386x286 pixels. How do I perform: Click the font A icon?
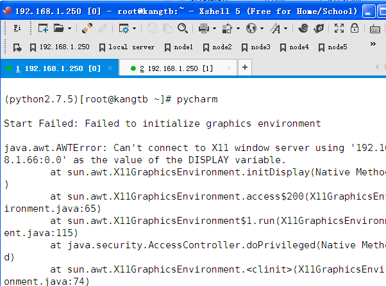[276, 29]
